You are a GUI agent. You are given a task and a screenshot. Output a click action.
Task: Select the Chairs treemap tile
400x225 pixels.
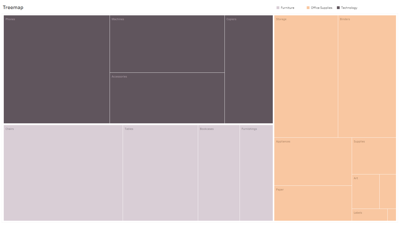63,173
